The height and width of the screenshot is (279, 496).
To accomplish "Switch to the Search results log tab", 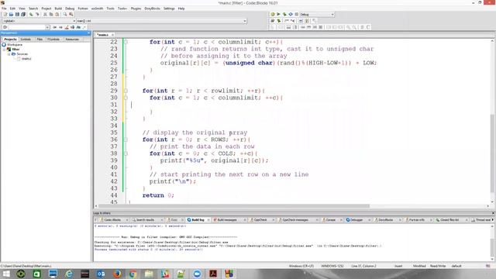I will coord(145,220).
